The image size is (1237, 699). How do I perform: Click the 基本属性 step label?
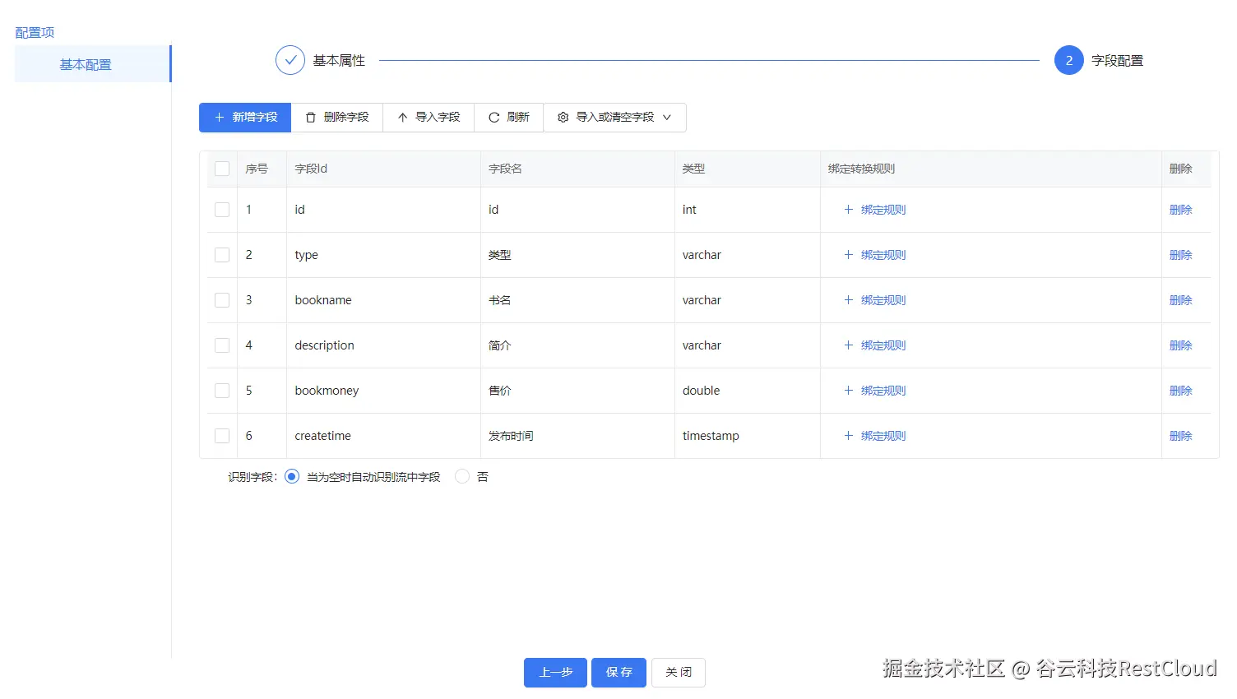[x=339, y=60]
